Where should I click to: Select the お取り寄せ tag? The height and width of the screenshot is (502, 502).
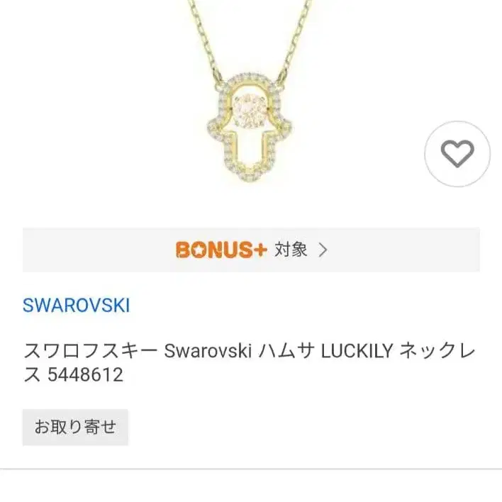[75, 427]
